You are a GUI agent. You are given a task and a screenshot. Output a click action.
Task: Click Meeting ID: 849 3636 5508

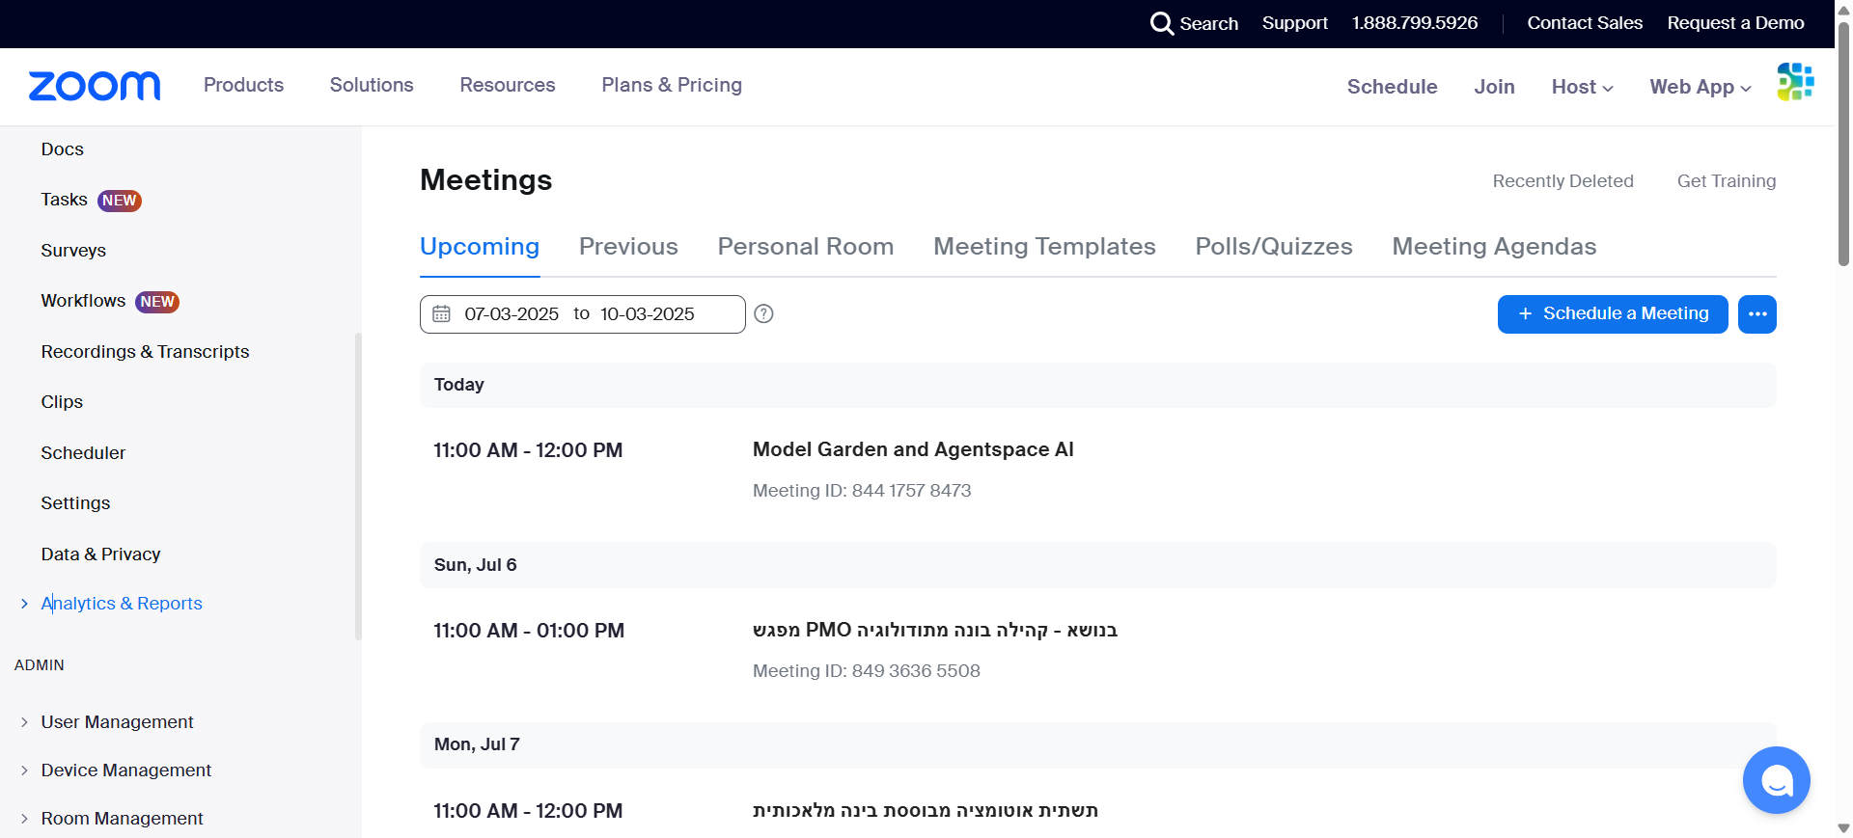[867, 671]
